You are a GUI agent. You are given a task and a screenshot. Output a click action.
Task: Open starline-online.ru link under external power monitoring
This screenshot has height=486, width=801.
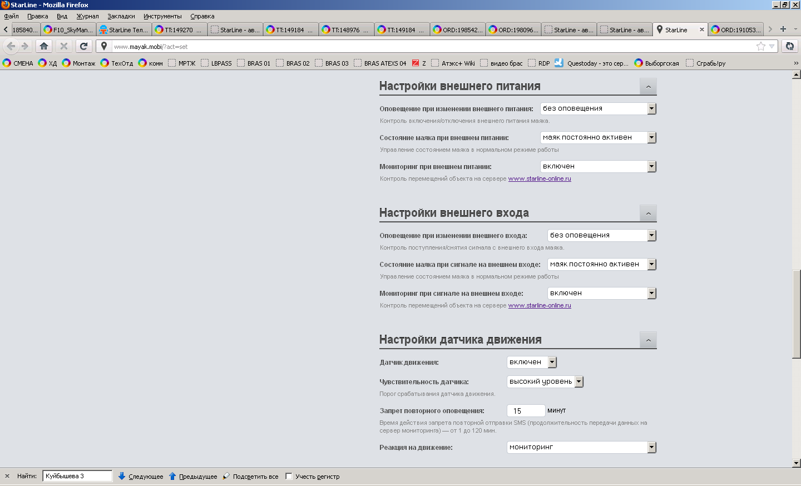click(x=540, y=178)
